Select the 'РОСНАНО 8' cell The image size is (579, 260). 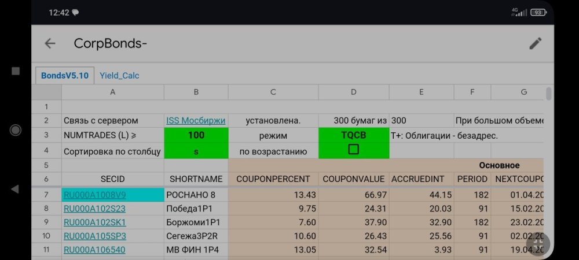point(196,195)
